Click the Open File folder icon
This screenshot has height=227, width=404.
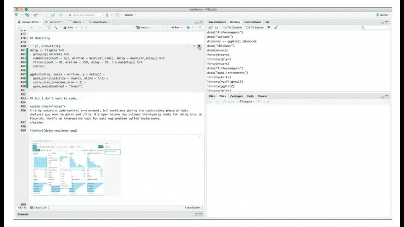click(x=35, y=15)
